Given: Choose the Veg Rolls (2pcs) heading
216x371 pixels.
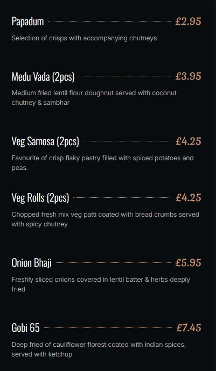Looking at the screenshot, I should coord(40,198).
